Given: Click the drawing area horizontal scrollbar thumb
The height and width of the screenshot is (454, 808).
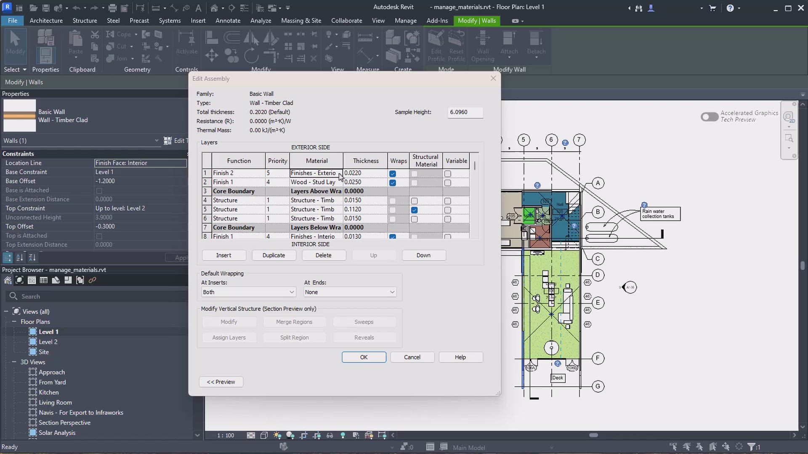Looking at the screenshot, I should click(593, 435).
